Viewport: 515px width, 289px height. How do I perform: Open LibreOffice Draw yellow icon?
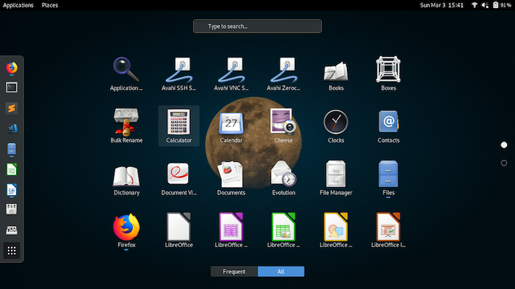pos(335,226)
